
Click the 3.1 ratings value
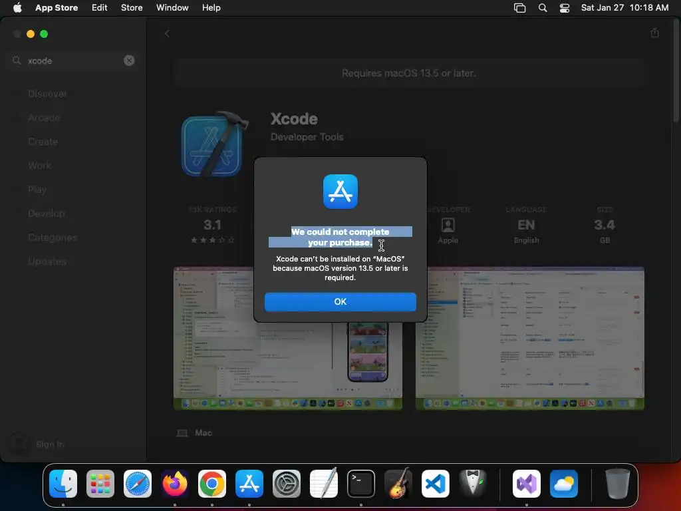pyautogui.click(x=212, y=225)
